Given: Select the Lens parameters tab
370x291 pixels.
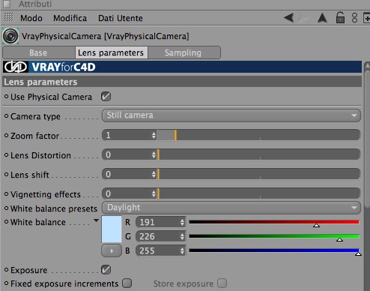Looking at the screenshot, I should [x=111, y=52].
